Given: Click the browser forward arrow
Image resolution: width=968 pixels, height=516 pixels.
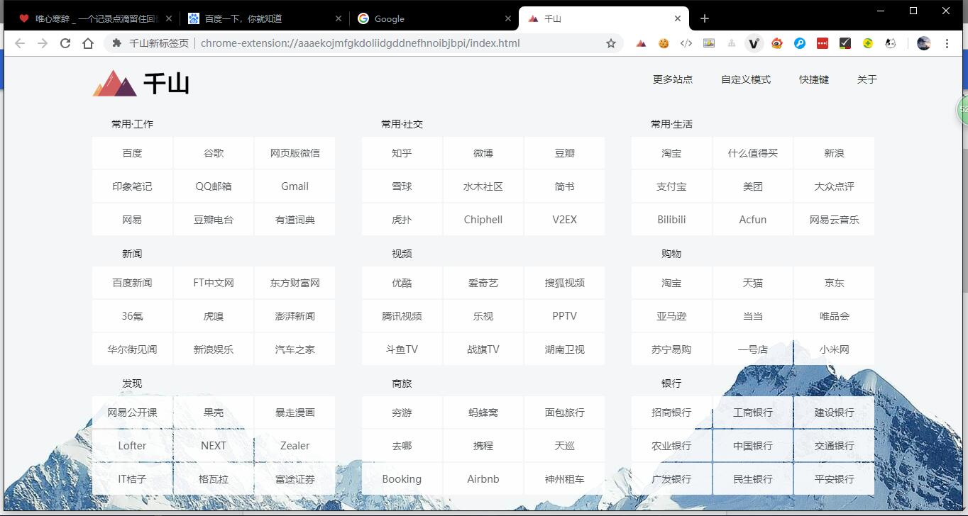Looking at the screenshot, I should click(x=43, y=43).
